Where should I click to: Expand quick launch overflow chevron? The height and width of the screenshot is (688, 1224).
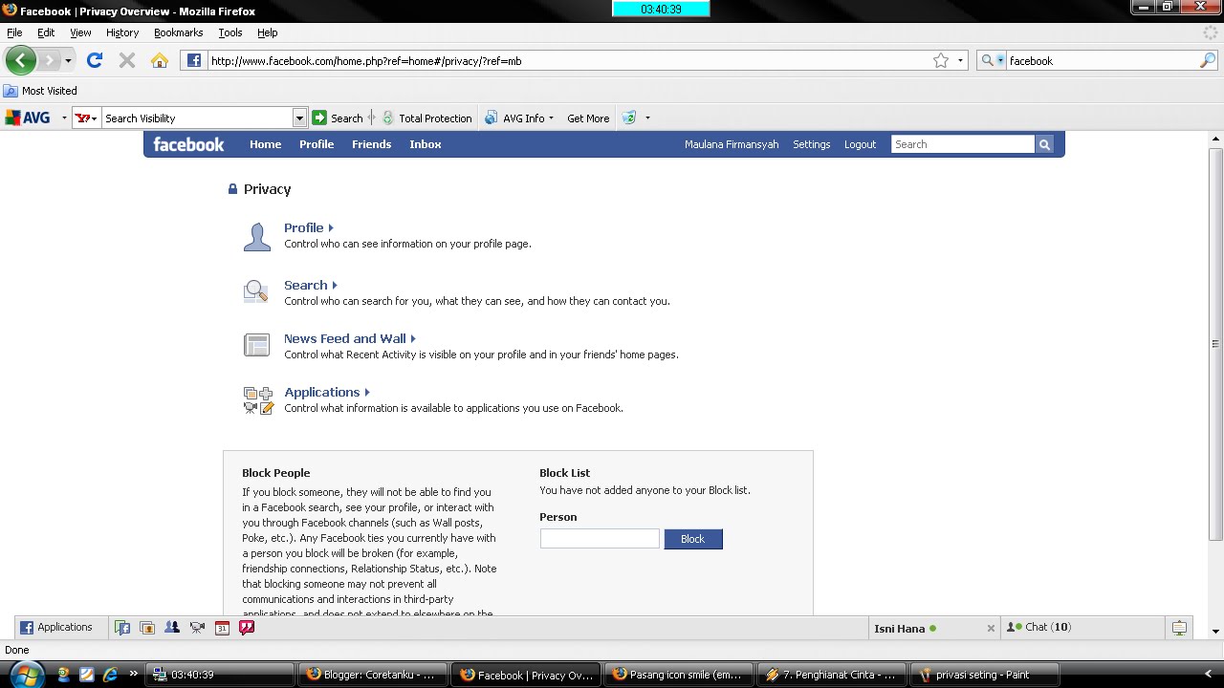[x=134, y=674]
